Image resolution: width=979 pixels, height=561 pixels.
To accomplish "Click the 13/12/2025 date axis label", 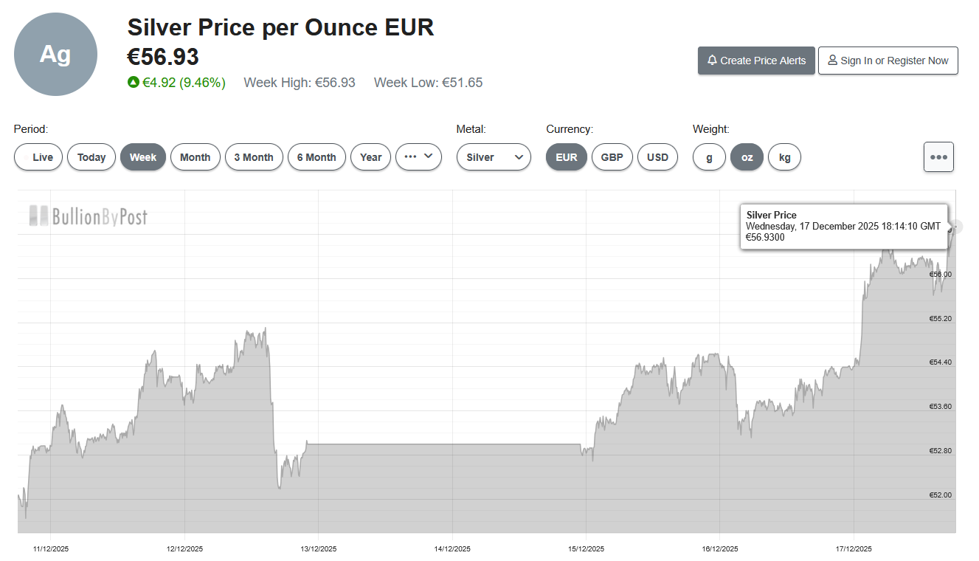I will (x=319, y=549).
